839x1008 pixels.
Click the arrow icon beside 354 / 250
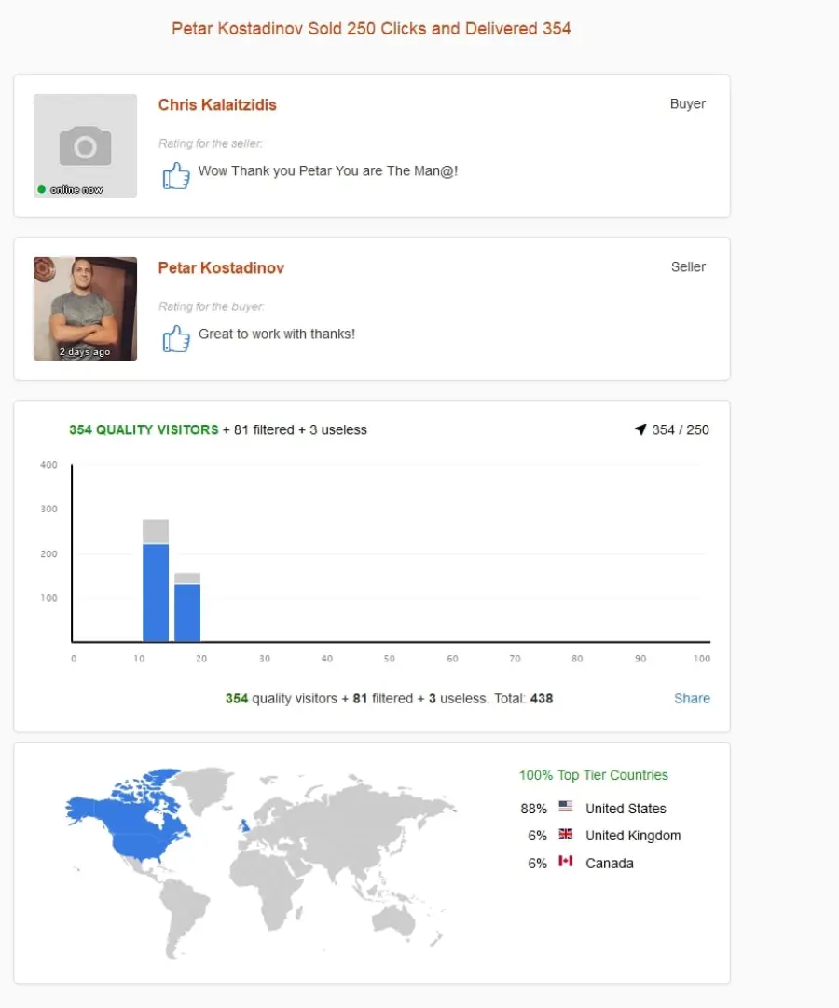pos(640,429)
